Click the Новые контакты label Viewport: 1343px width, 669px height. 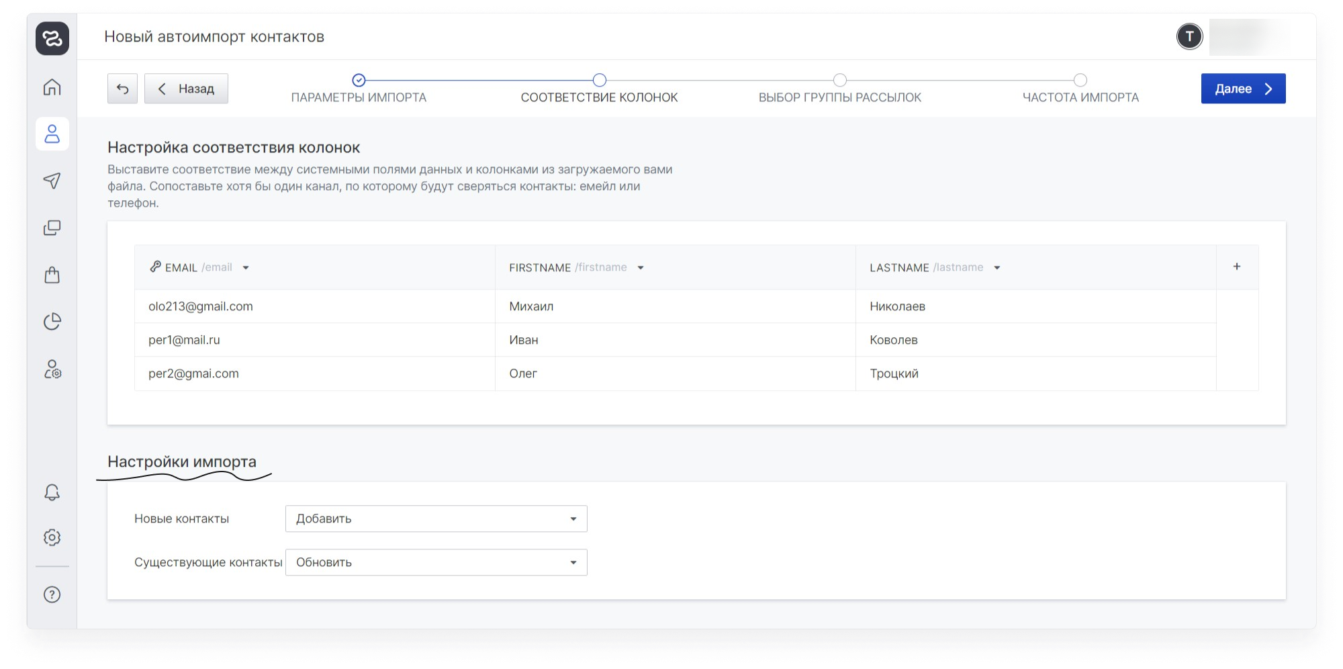181,519
